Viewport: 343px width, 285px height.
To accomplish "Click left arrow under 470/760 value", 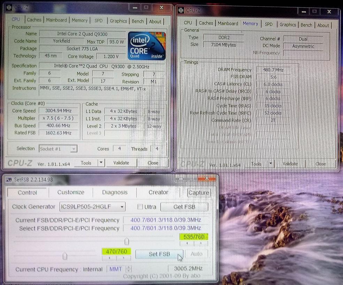I will pyautogui.click(x=109, y=258).
